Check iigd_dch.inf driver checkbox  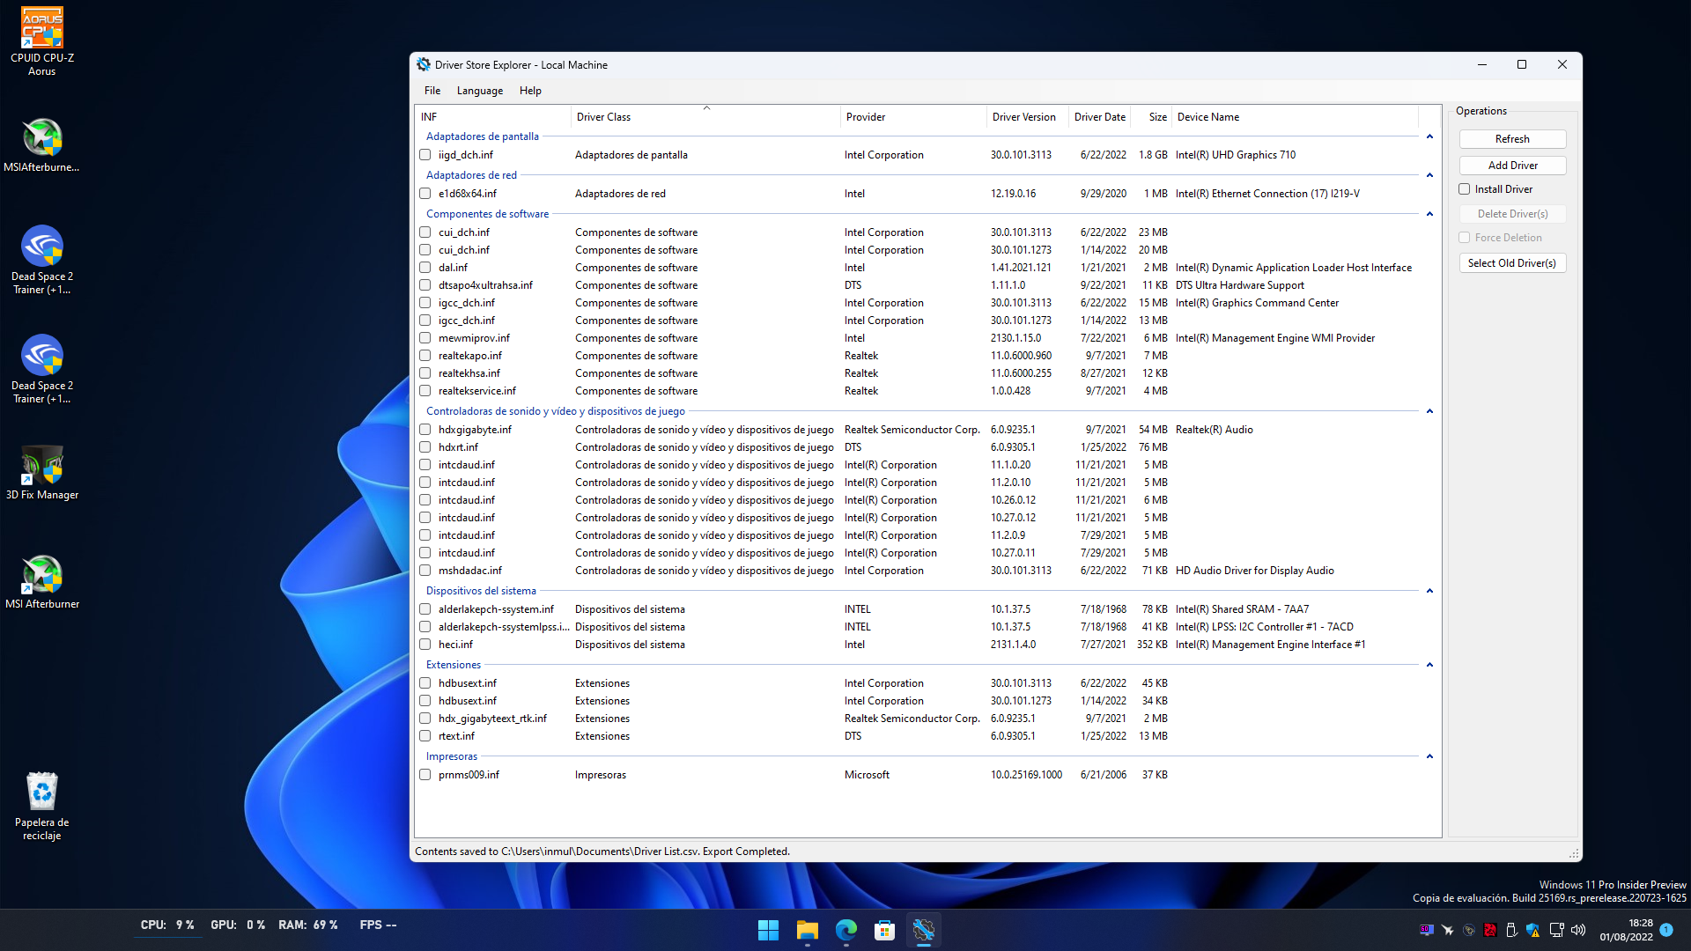[x=425, y=155]
